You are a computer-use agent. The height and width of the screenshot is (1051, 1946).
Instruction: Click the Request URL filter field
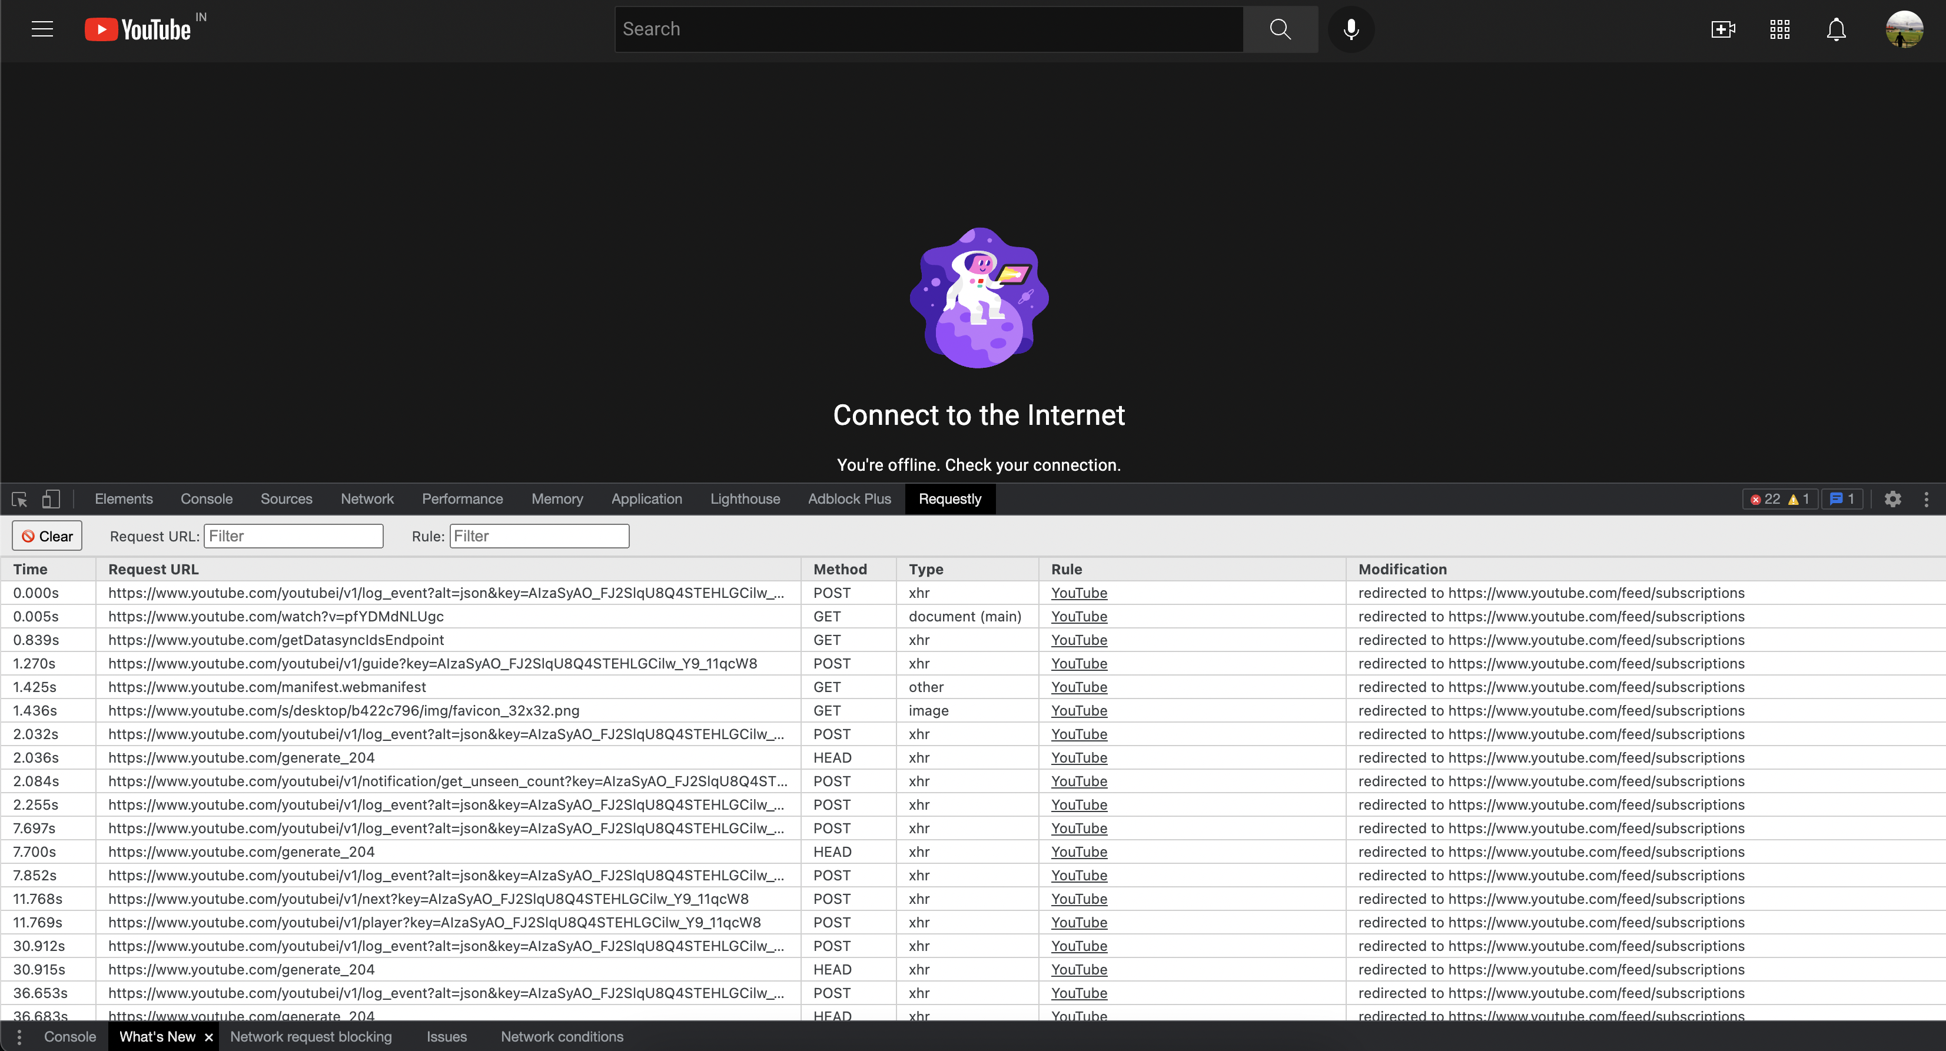click(x=294, y=536)
